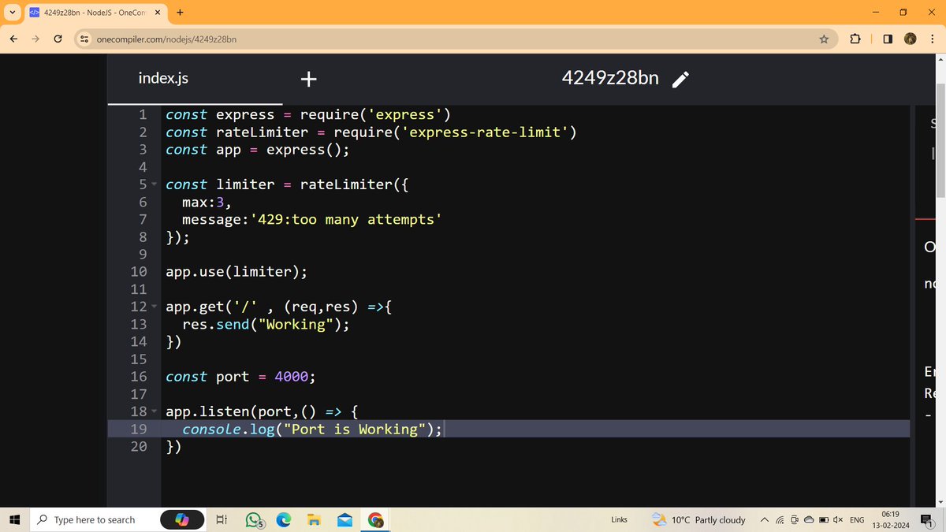Bookmark this page with the star icon

click(824, 39)
